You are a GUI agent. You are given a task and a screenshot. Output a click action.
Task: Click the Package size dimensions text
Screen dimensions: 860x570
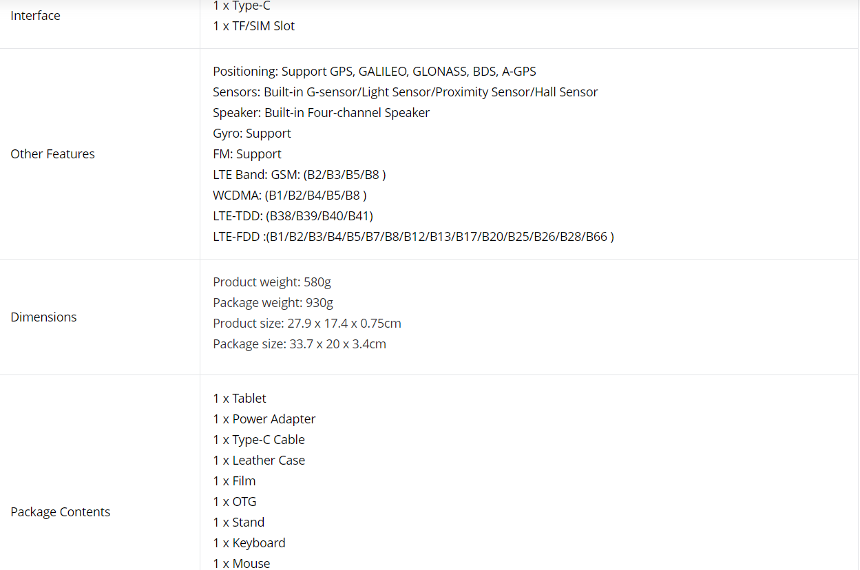click(300, 344)
